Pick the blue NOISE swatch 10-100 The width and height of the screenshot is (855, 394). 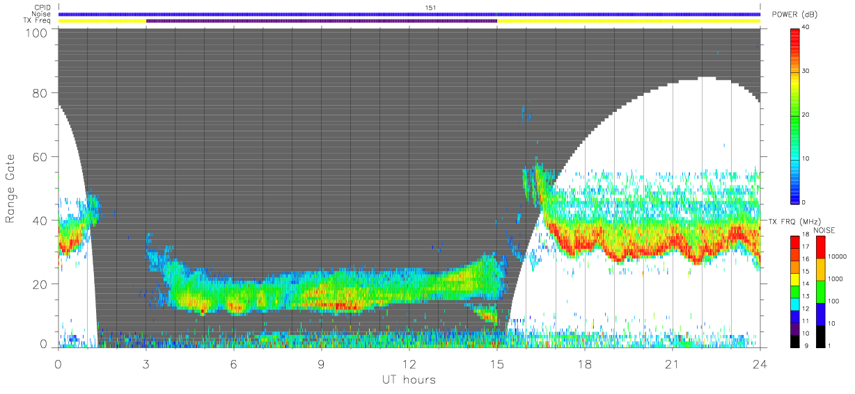click(821, 313)
